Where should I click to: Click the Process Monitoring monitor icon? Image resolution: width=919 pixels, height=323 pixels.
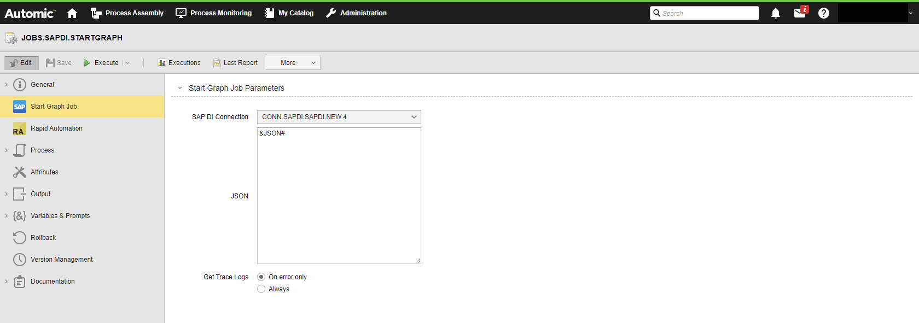click(x=181, y=13)
